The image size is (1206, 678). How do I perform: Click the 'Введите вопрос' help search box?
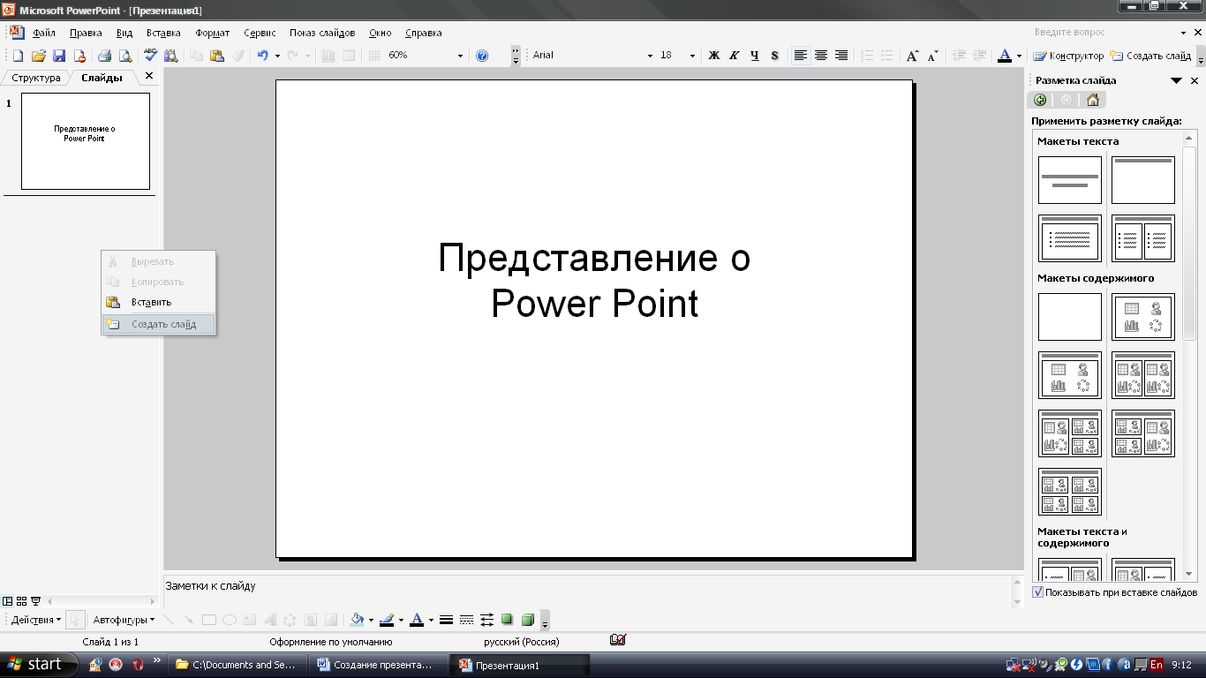(x=1112, y=33)
